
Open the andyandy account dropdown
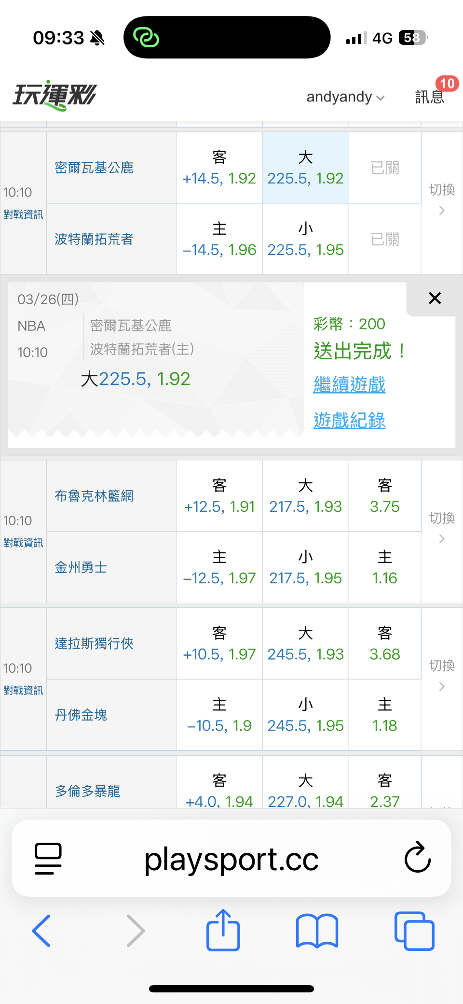345,97
